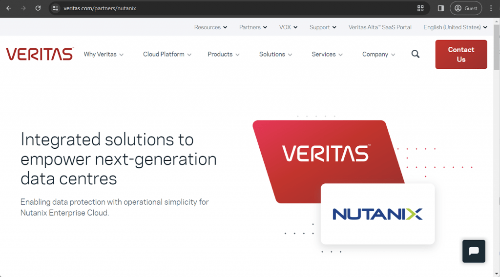Open the Chrome three-dot menu
Image resolution: width=500 pixels, height=277 pixels.
[x=491, y=8]
